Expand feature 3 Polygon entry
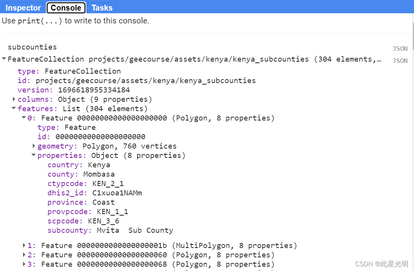Screen dimensions: 414x271 pos(24,264)
